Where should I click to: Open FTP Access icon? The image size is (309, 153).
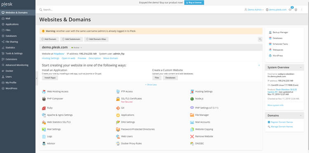tap(118, 92)
